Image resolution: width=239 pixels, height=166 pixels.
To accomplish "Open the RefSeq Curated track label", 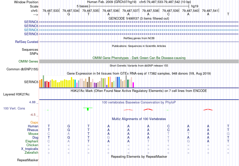I will (x=27, y=42).
